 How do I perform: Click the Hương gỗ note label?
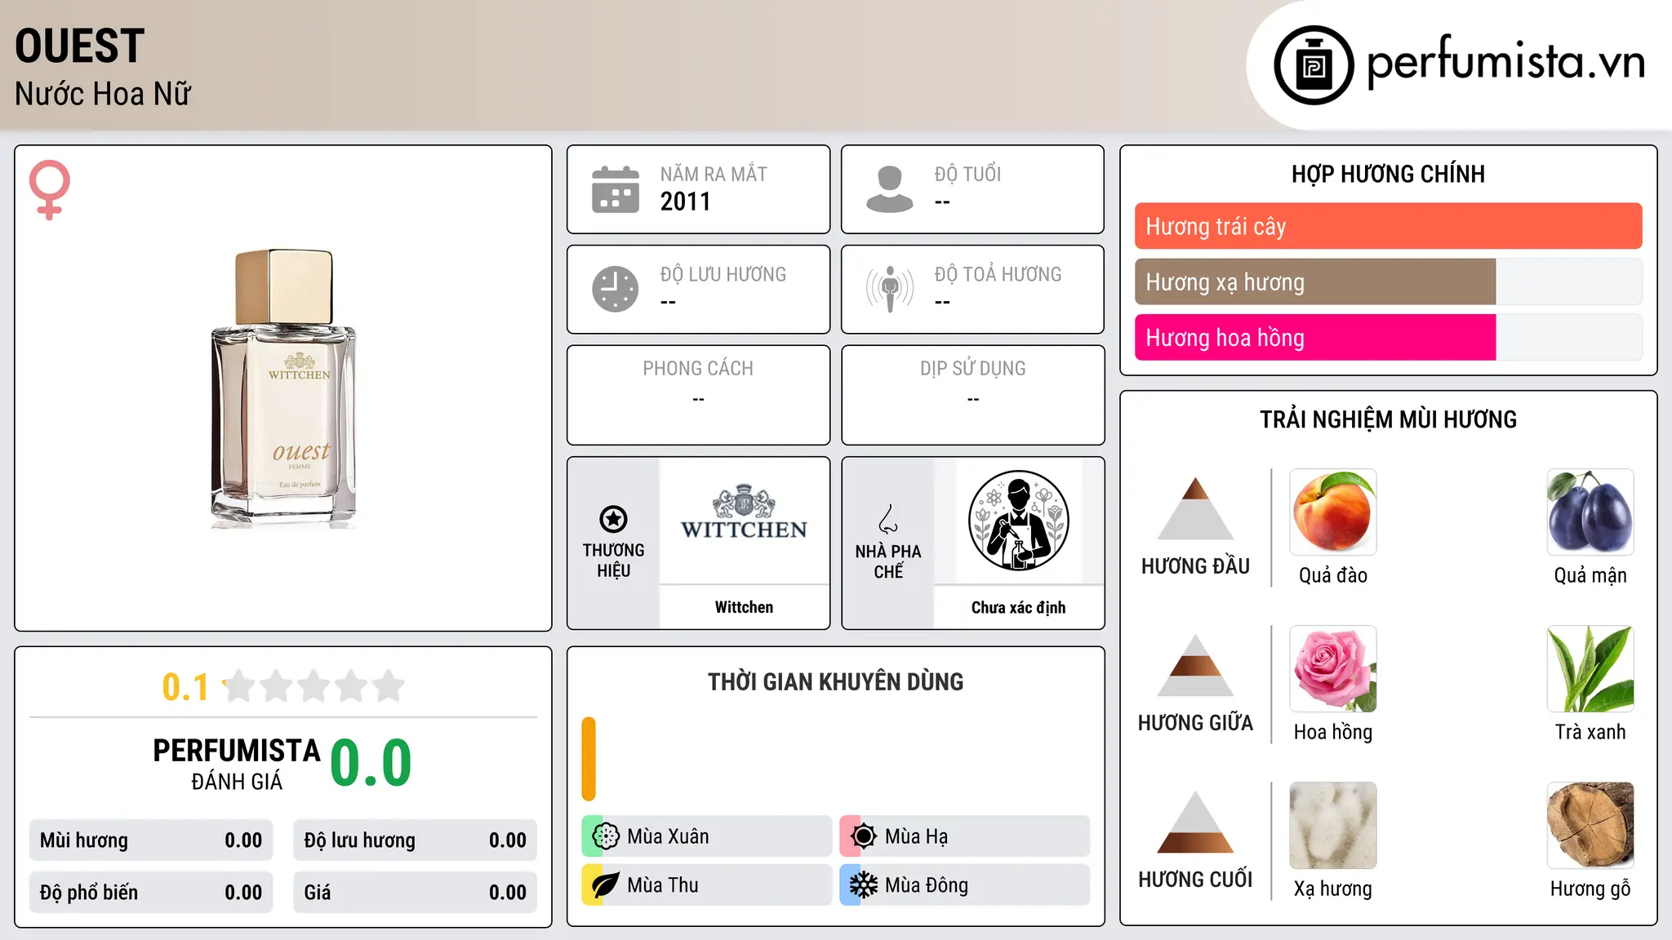[1590, 889]
